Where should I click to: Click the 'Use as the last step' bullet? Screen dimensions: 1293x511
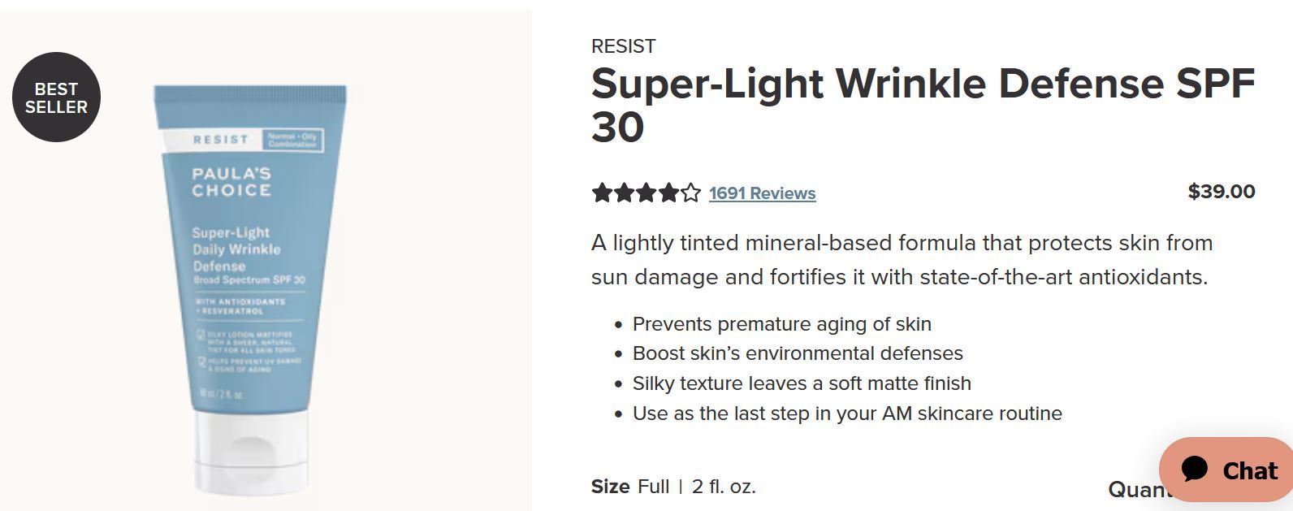click(x=847, y=414)
